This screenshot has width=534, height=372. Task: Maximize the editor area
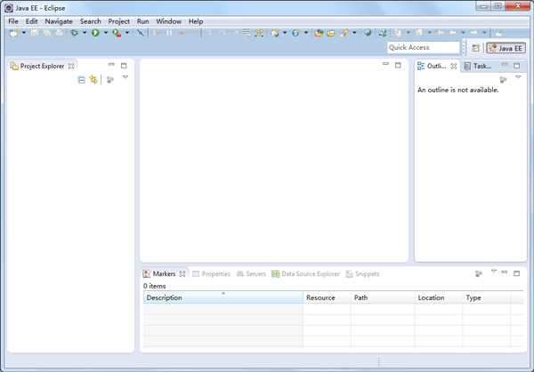tap(398, 66)
